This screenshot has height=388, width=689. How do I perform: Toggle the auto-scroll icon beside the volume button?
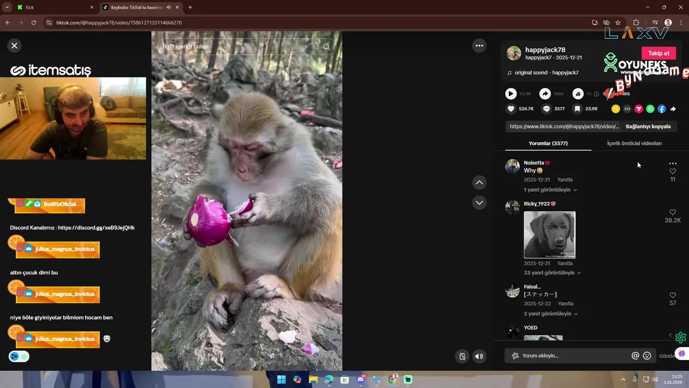pyautogui.click(x=462, y=356)
